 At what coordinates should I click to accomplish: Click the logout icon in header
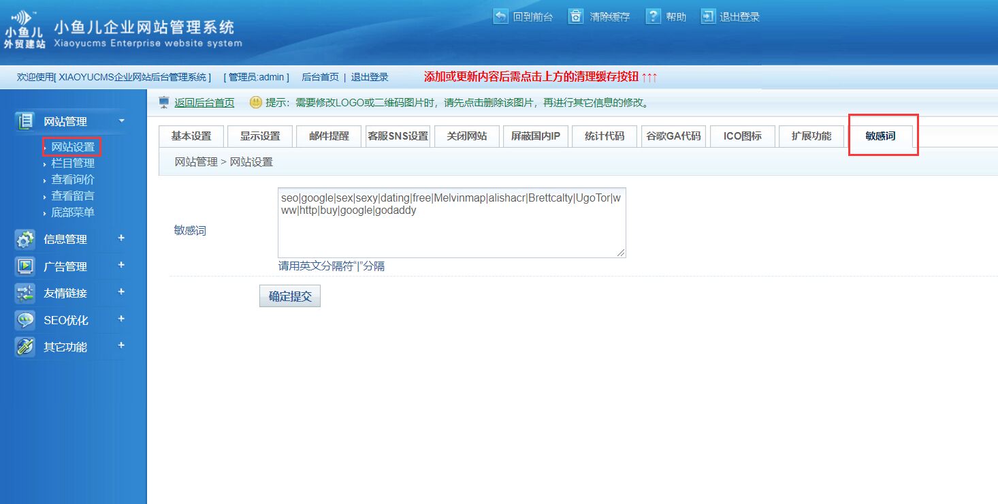(708, 16)
